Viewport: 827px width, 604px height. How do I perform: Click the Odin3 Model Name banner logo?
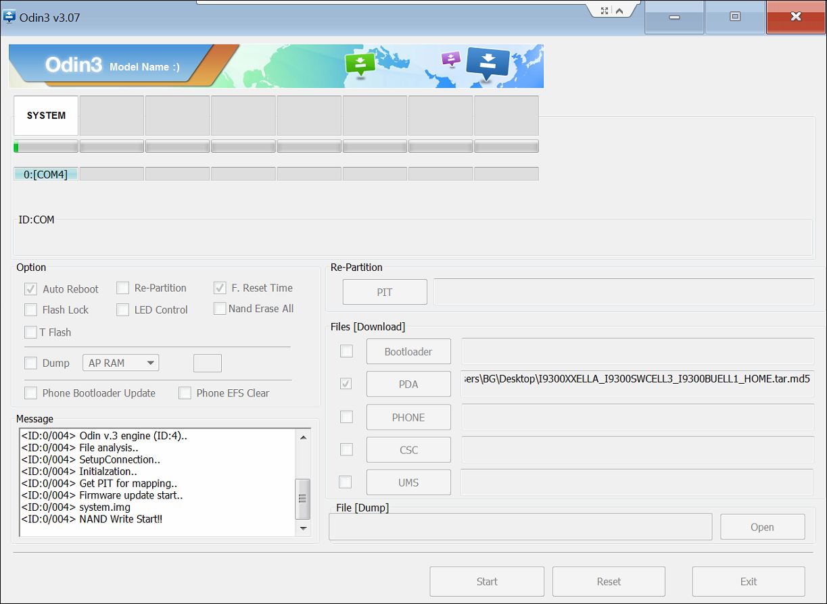coord(112,66)
